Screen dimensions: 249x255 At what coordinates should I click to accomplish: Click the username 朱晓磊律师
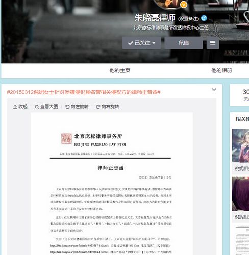click(155, 18)
